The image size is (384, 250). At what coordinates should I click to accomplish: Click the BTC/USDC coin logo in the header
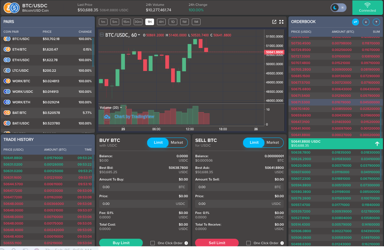point(11,8)
